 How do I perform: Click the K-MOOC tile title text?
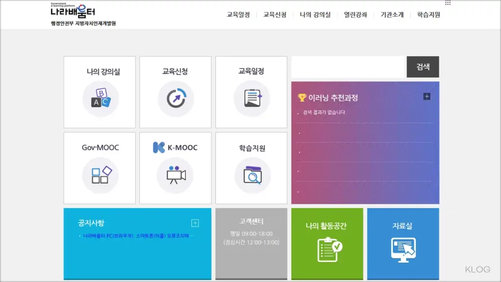pos(182,147)
